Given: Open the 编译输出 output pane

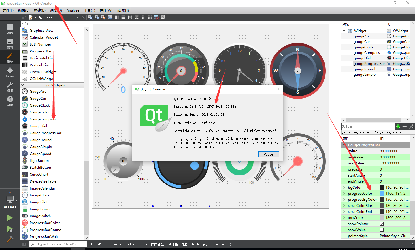Looking at the screenshot, I should pyautogui.click(x=178, y=244).
